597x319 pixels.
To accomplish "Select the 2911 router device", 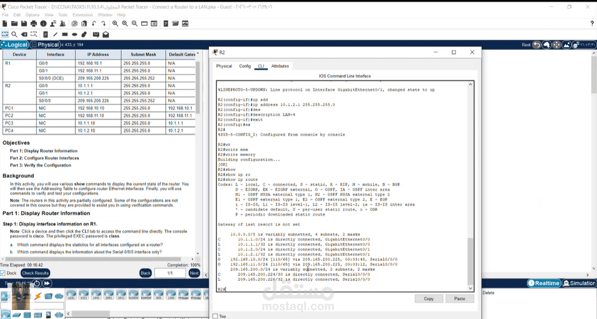I will pos(121,294).
